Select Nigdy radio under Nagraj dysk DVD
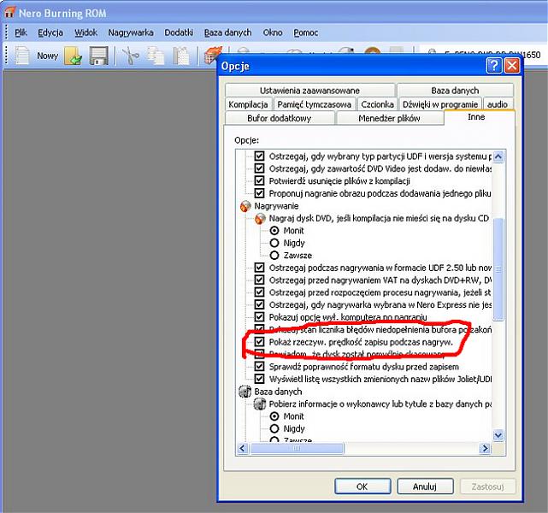 click(x=274, y=243)
